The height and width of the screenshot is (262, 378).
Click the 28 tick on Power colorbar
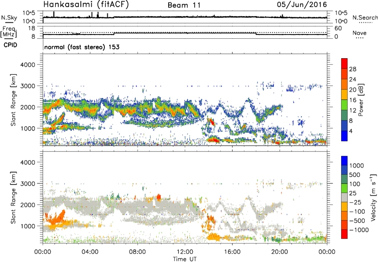pyautogui.click(x=352, y=69)
